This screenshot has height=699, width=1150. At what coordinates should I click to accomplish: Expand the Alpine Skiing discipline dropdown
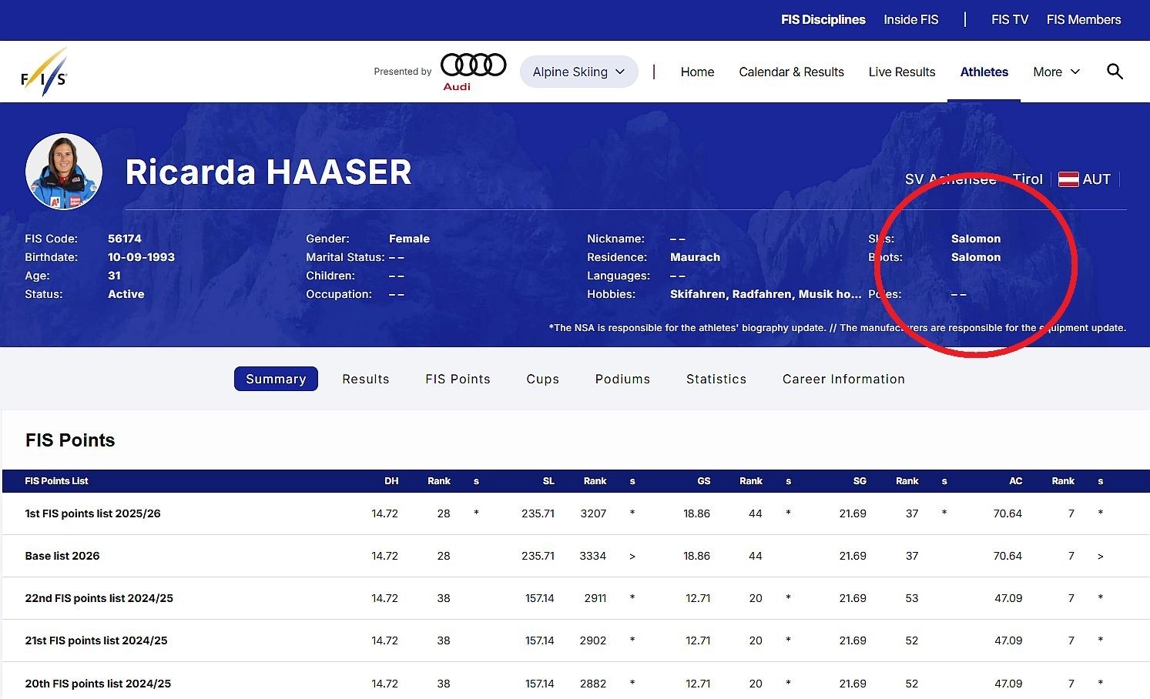[578, 72]
